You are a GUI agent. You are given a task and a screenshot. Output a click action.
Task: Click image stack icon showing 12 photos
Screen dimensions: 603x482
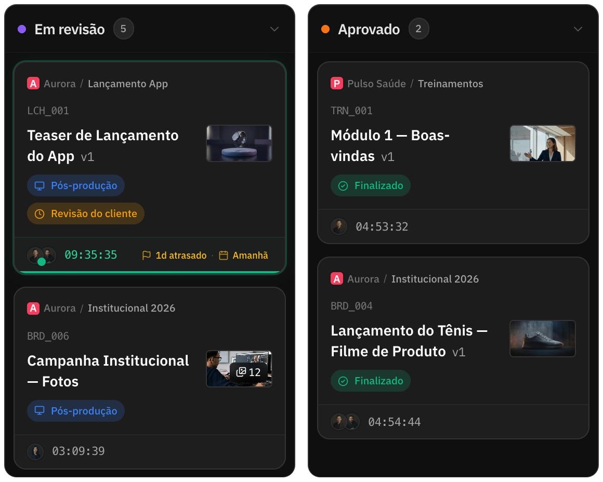coord(241,372)
